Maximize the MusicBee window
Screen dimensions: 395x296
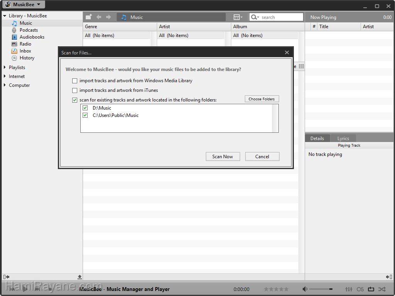click(377, 6)
